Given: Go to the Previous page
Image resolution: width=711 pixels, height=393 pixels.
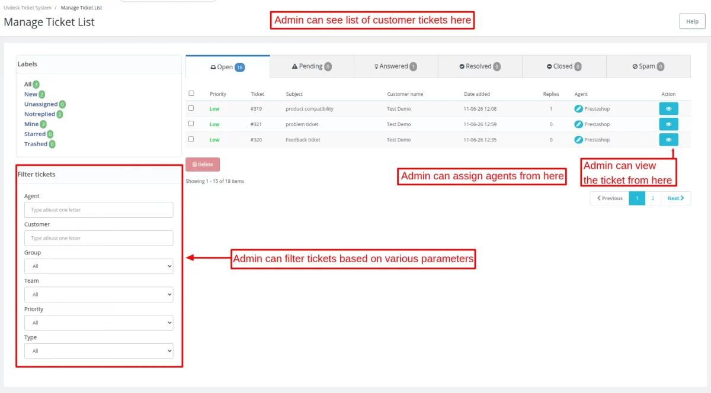Looking at the screenshot, I should [x=609, y=198].
